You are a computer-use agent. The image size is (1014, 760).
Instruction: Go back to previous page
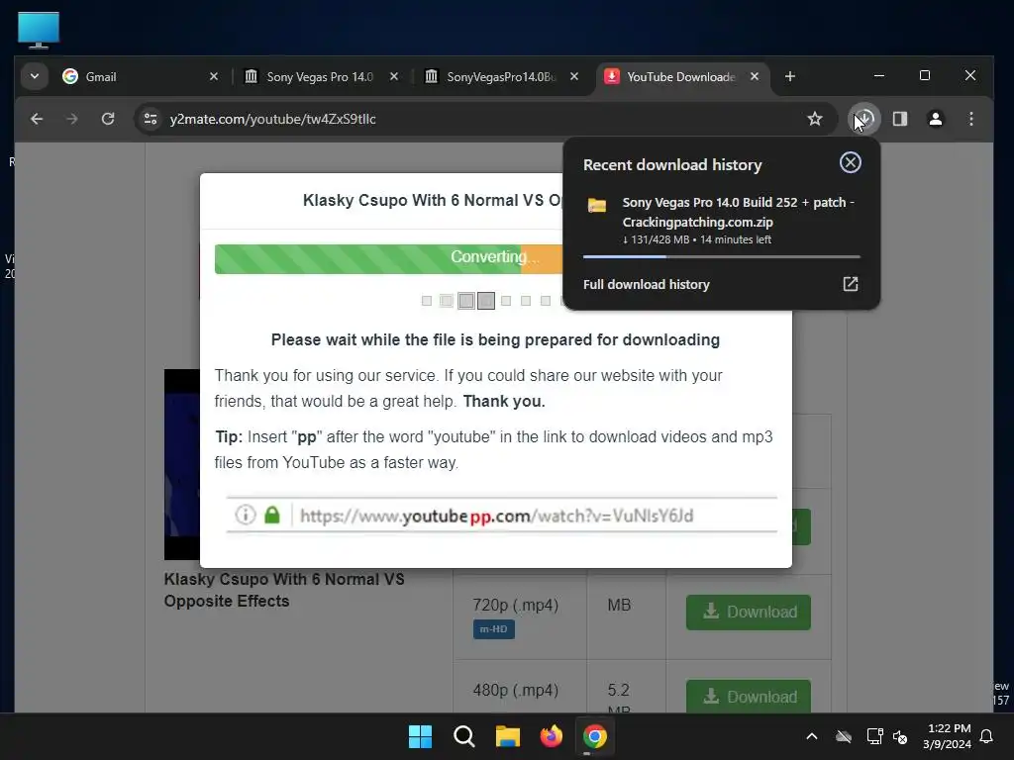37,119
